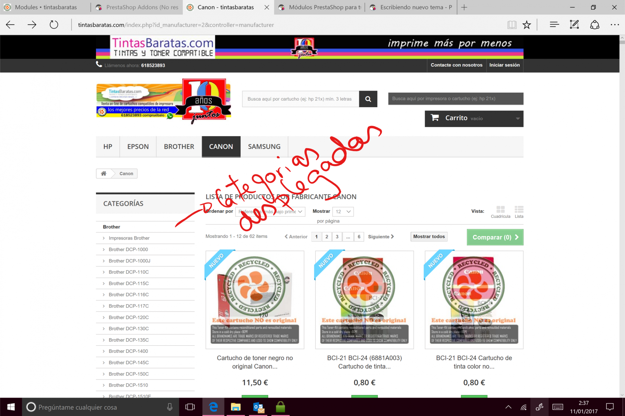The height and width of the screenshot is (416, 625).
Task: Click the search magnifier button
Action: coord(368,99)
